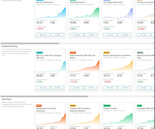
Task: Click right scroll arrow above Risk Parity heading
Action: pos(153,96)
